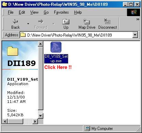Screen dimensions: 142x133
Task: Expand the Back button history dropdown arrow
Action: click(28, 24)
